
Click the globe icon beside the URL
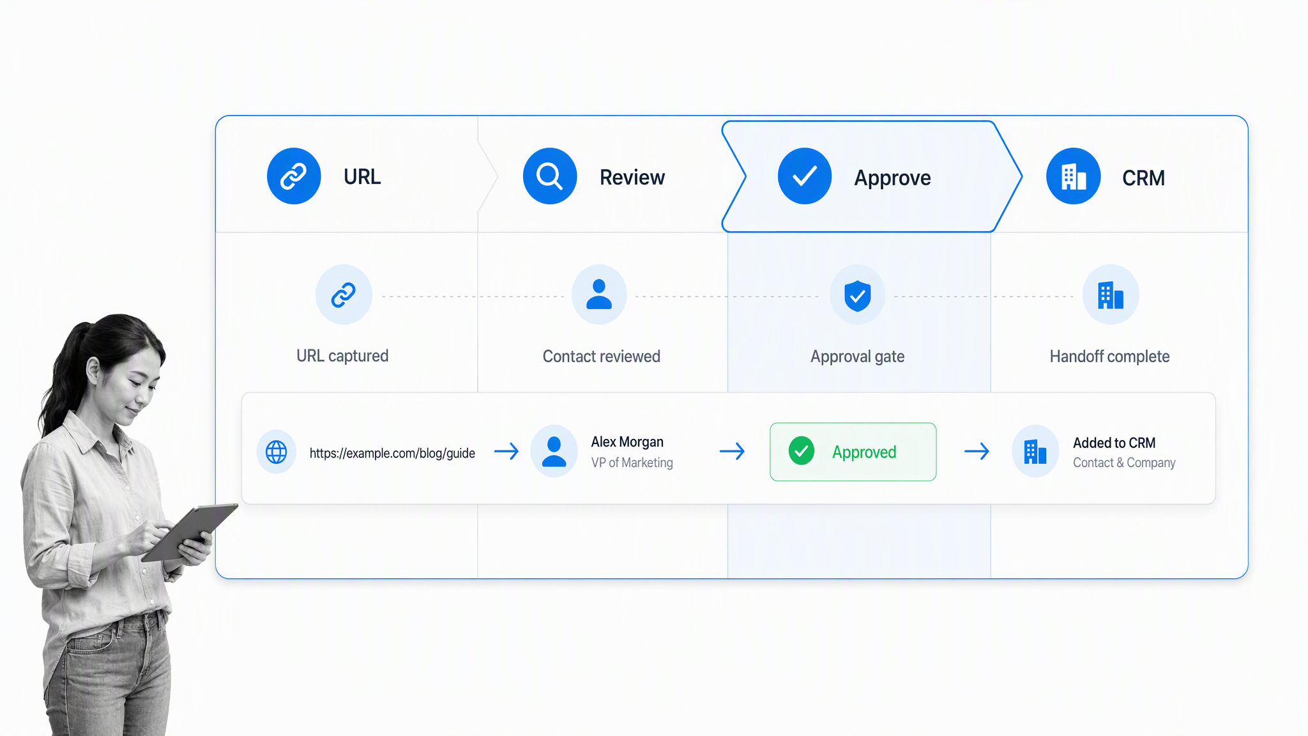(277, 452)
